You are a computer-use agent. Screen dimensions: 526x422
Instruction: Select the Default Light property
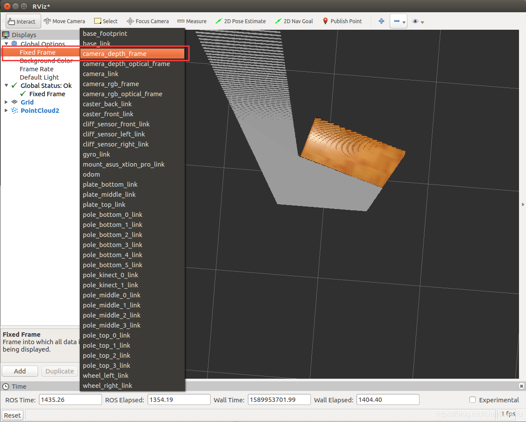[39, 77]
